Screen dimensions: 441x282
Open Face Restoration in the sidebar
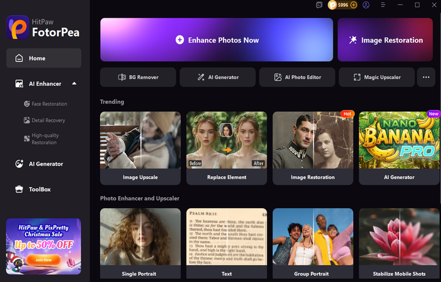(x=46, y=104)
